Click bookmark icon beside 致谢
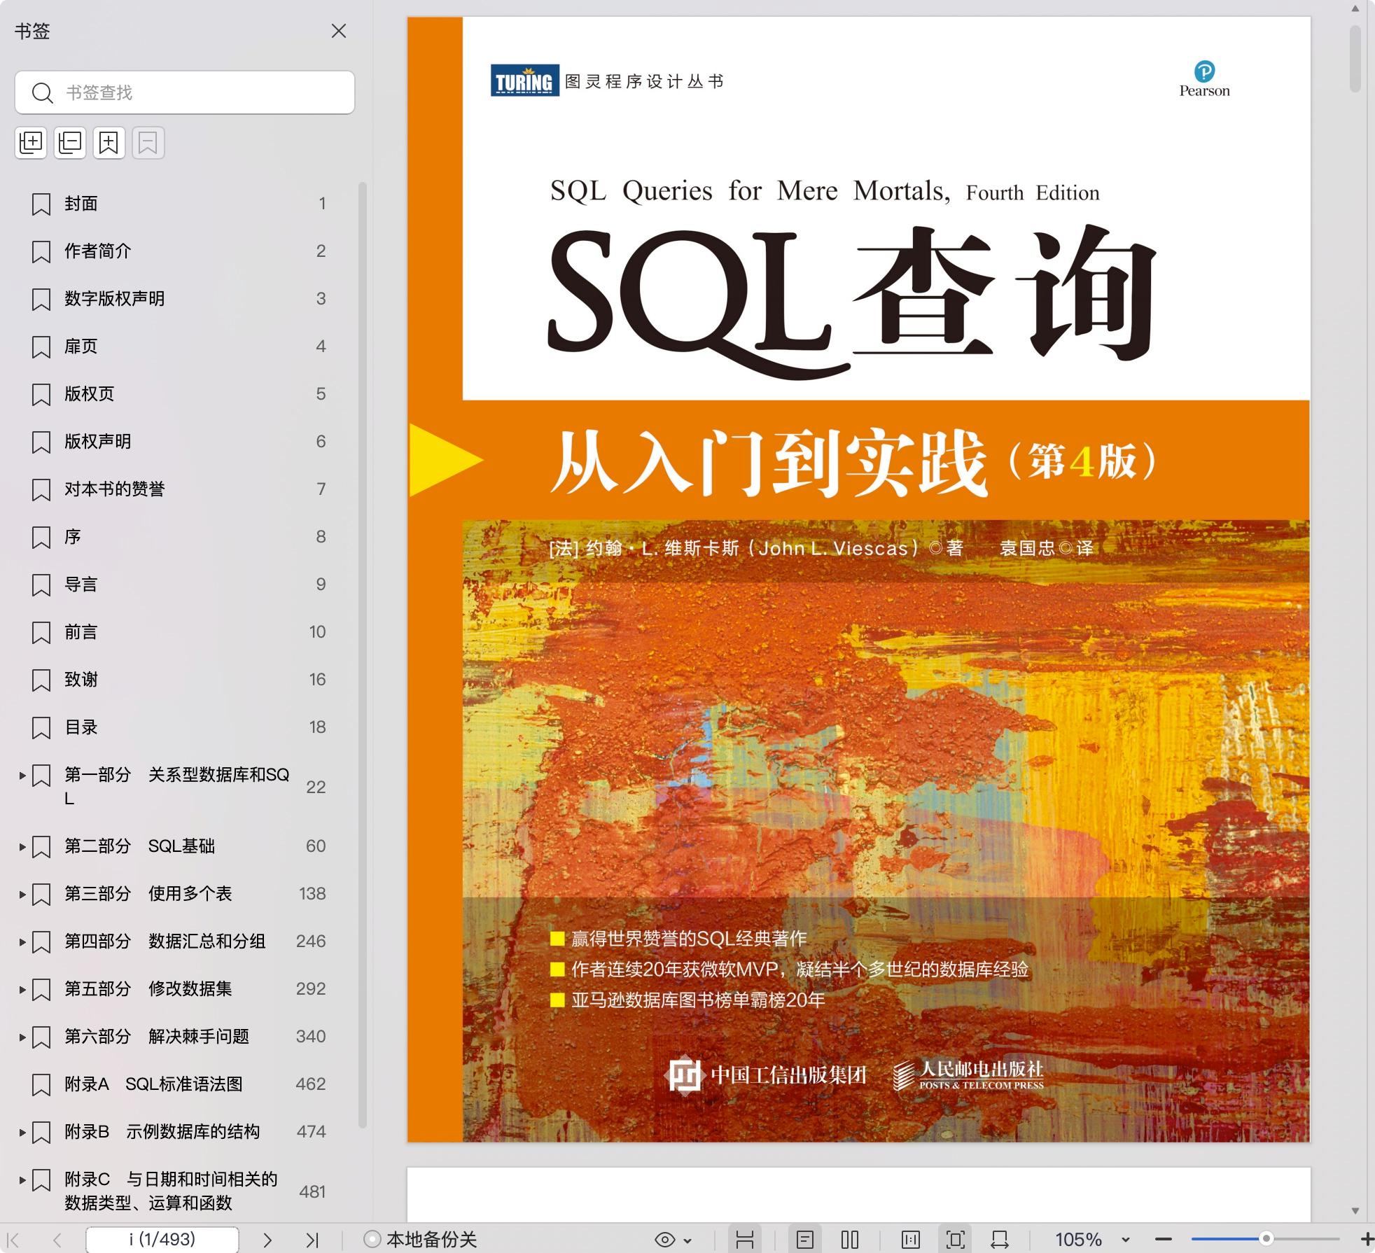The width and height of the screenshot is (1375, 1253). [41, 680]
